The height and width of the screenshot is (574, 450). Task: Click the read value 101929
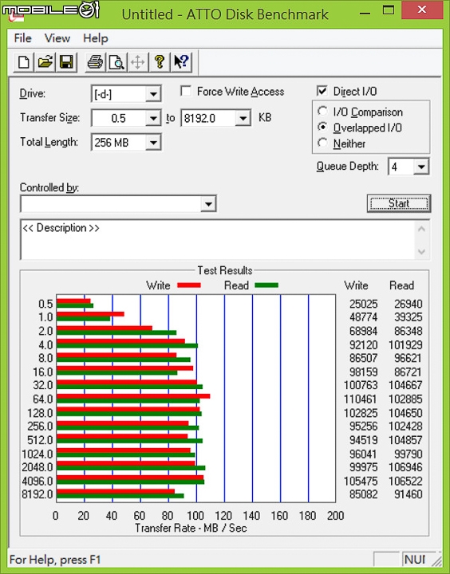click(x=405, y=345)
